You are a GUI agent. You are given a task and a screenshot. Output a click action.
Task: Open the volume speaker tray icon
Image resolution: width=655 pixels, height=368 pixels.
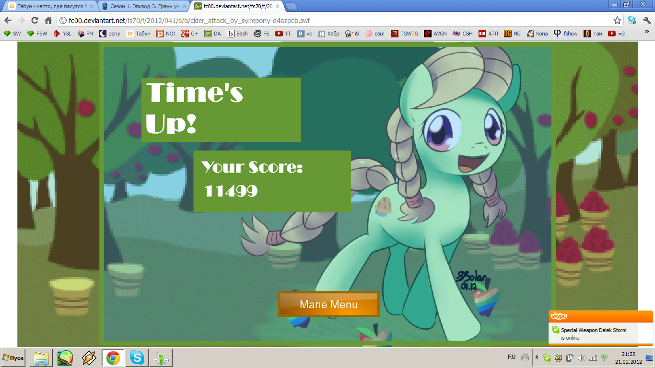click(582, 357)
